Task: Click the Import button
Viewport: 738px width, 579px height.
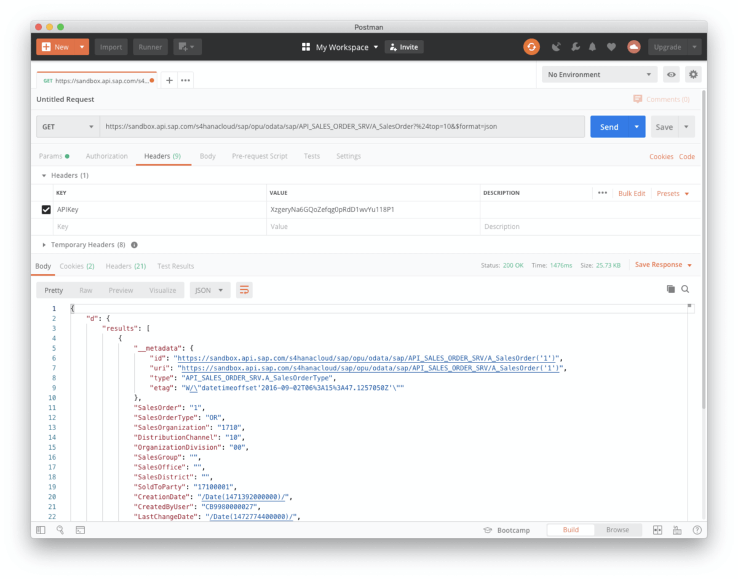Action: pos(111,47)
